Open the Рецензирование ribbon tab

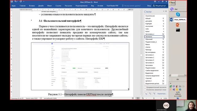point(81,6)
